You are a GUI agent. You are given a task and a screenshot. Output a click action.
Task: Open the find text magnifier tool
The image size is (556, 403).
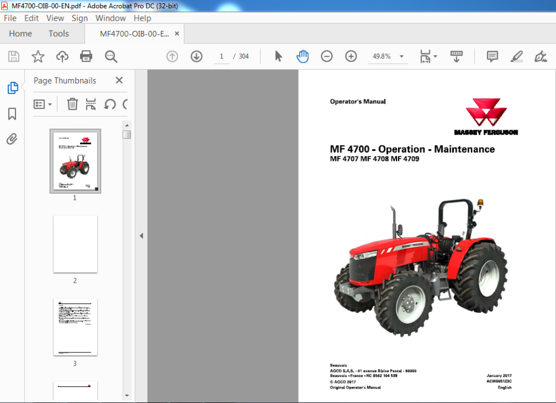[111, 56]
